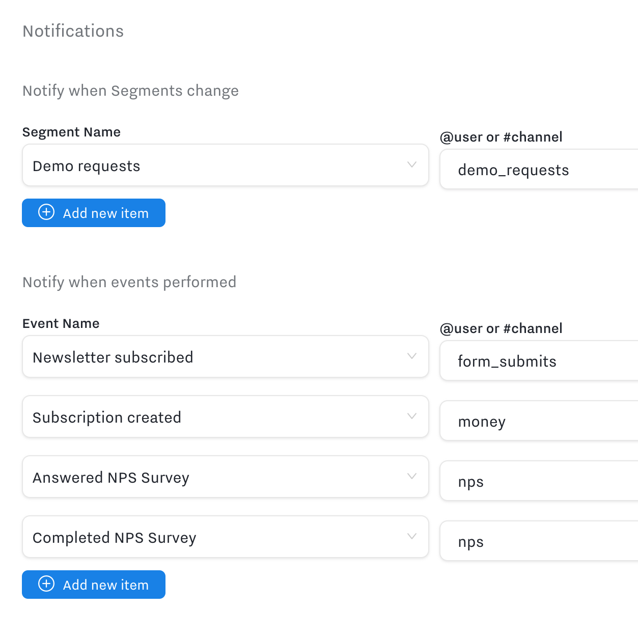Click nps field beside Completed NPS Survey

click(x=539, y=542)
